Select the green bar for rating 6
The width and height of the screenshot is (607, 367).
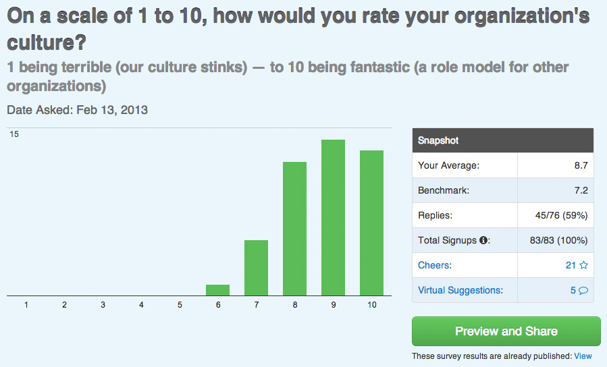pyautogui.click(x=217, y=290)
